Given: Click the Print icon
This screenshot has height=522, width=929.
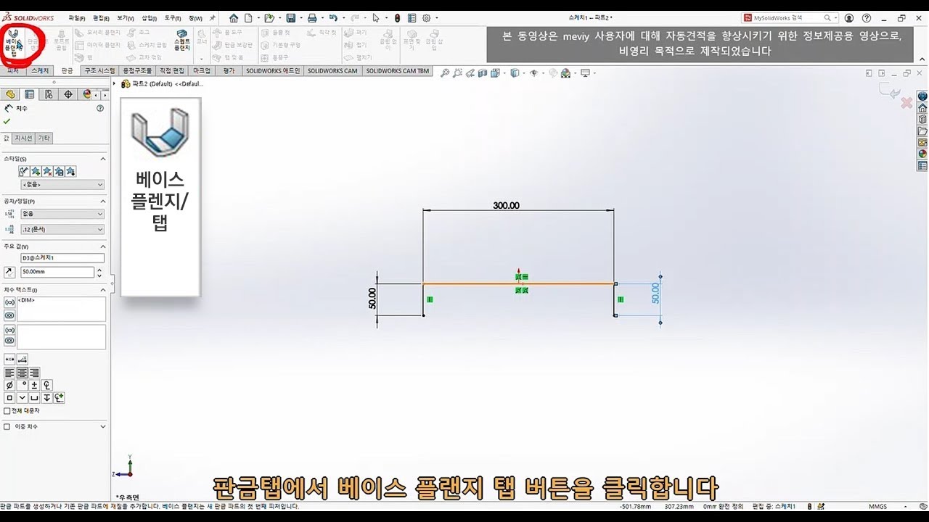Looking at the screenshot, I should coord(311,18).
